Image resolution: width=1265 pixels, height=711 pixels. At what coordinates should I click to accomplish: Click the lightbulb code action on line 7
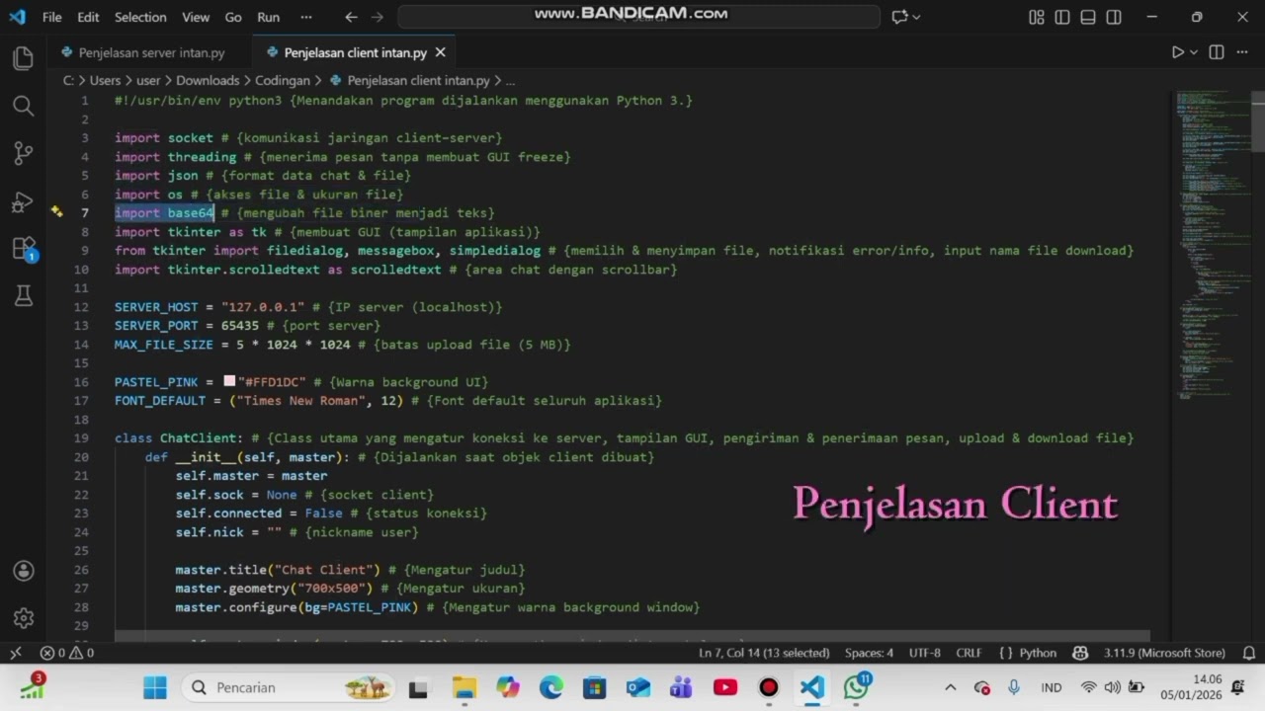coord(56,212)
